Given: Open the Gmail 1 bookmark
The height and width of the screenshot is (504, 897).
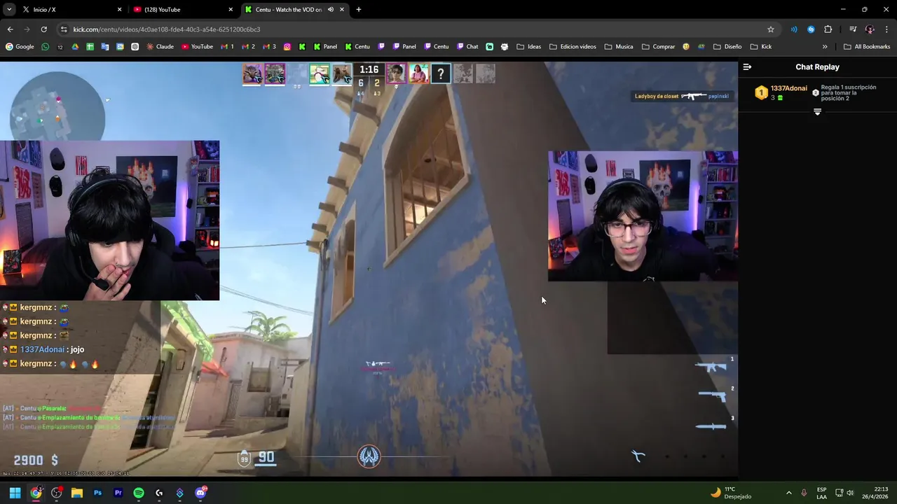Looking at the screenshot, I should click(x=227, y=47).
